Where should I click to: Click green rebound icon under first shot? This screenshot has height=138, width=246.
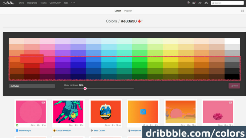[x=17, y=125]
